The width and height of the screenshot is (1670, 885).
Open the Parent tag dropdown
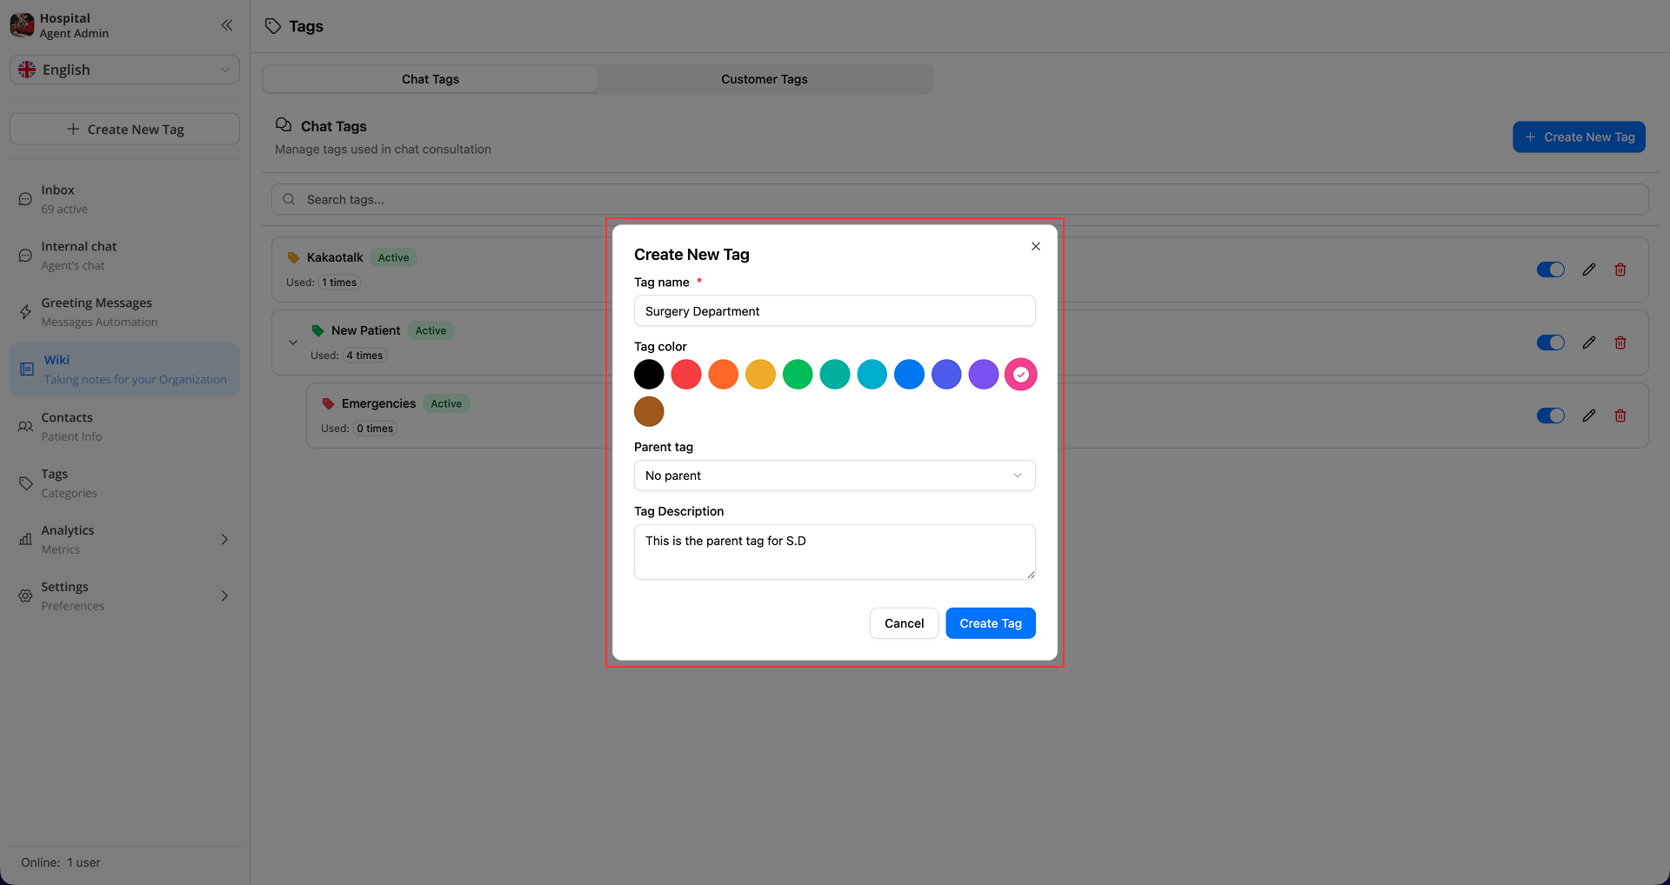click(834, 476)
